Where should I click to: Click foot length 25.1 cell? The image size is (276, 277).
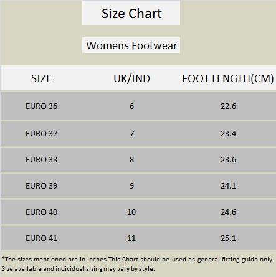(x=228, y=238)
